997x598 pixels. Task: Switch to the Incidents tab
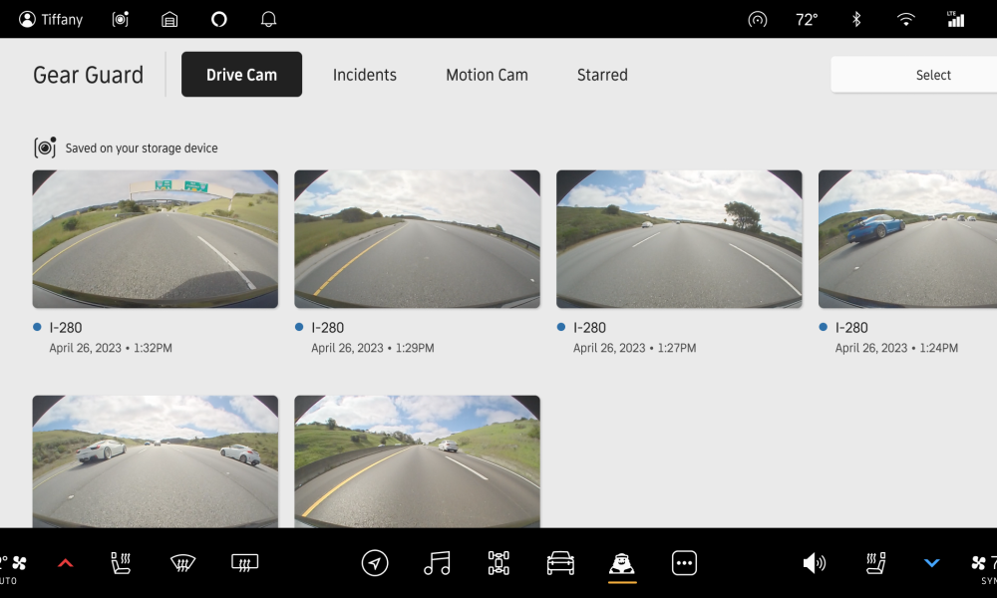[x=365, y=75]
